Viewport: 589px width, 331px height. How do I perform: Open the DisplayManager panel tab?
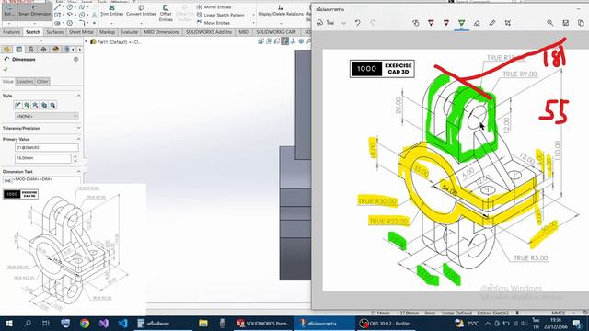point(56,49)
